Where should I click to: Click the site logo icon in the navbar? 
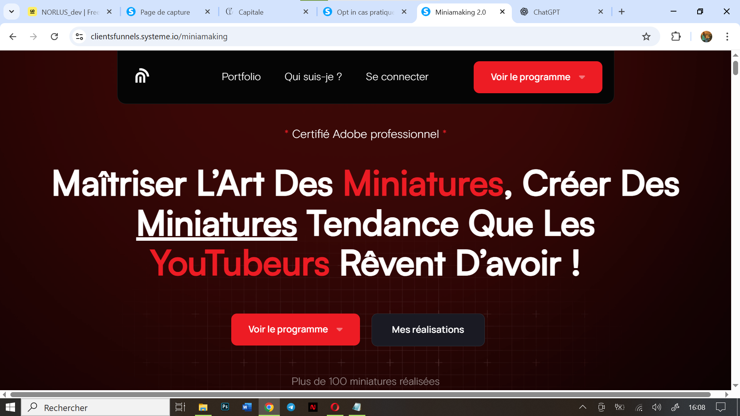pos(142,76)
